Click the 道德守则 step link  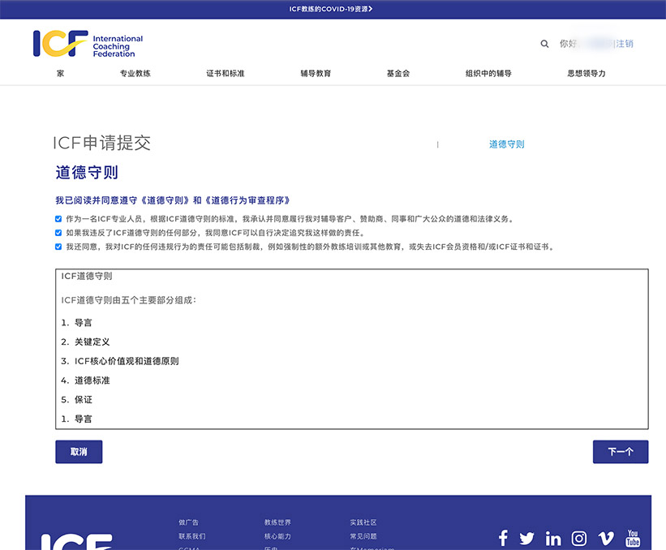pos(506,144)
